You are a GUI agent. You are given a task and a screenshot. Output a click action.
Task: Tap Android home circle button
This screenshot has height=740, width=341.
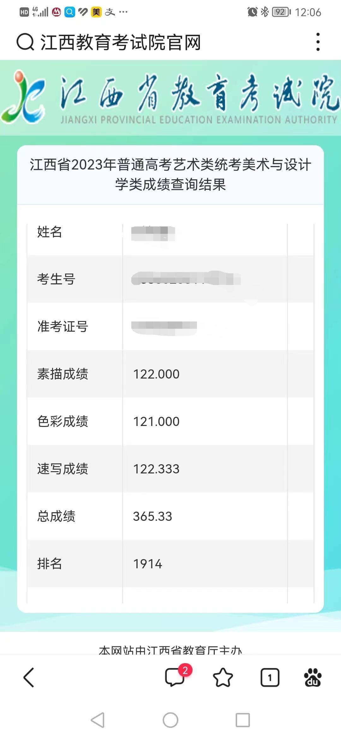170,720
